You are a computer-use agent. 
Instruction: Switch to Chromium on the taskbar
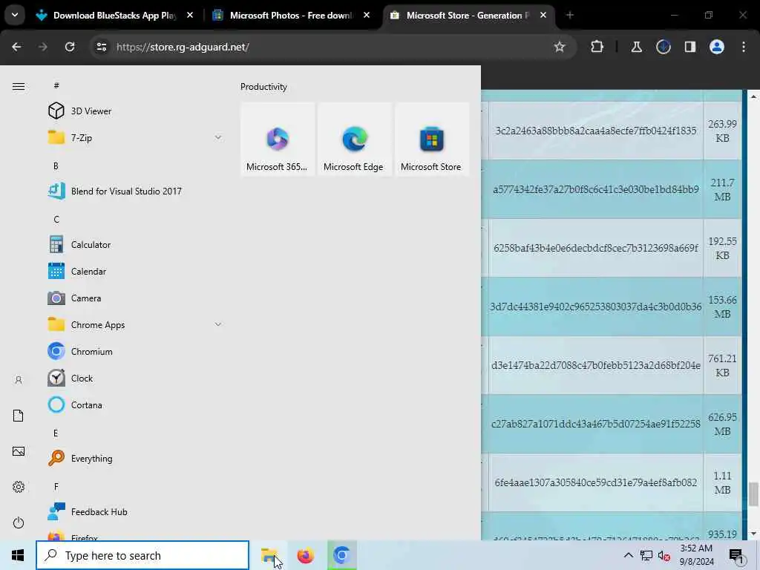pos(341,555)
